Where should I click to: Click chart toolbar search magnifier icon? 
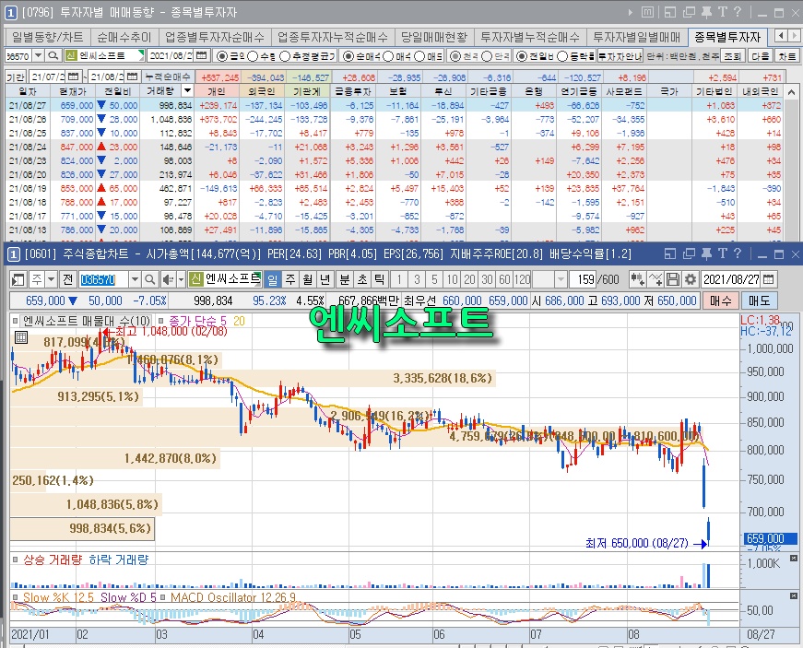[150, 279]
